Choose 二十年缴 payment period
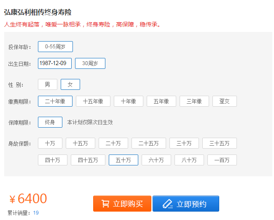Screen dimensions: 274x220 pos(55,101)
